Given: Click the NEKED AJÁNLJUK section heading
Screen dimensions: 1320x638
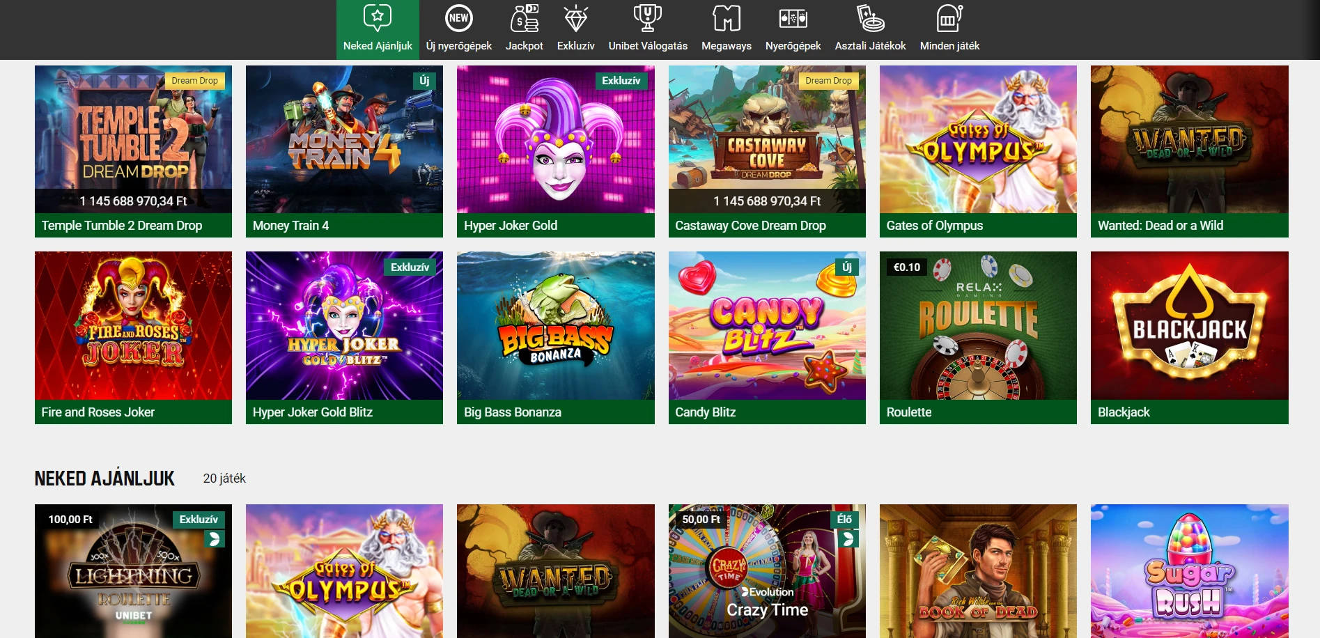Looking at the screenshot, I should (104, 478).
